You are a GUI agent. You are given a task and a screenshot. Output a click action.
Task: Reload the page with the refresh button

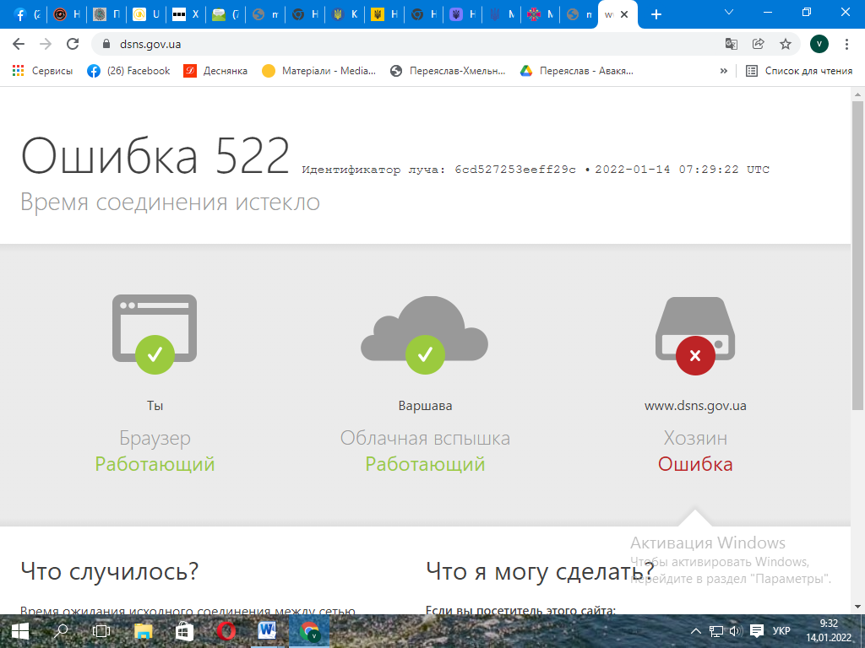[73, 44]
